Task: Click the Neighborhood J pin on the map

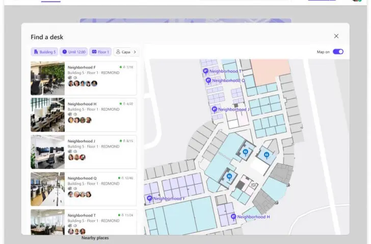Action: (x=215, y=109)
